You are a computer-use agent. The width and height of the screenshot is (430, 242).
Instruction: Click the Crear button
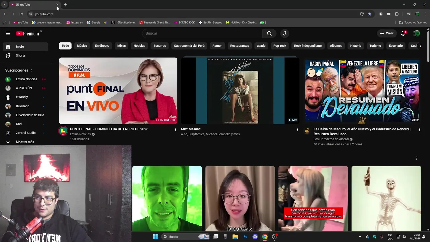(386, 33)
